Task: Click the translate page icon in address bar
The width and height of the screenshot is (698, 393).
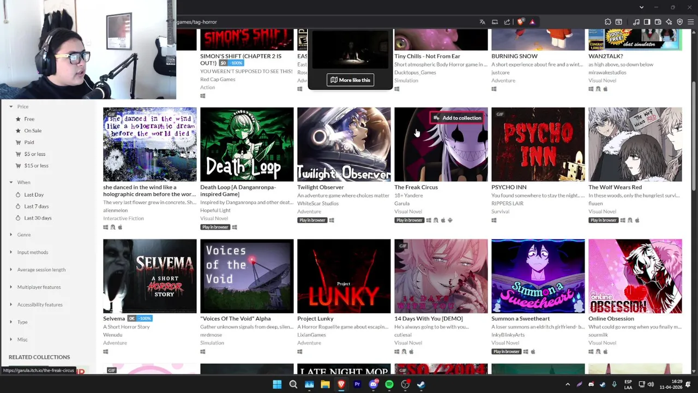Action: [482, 22]
